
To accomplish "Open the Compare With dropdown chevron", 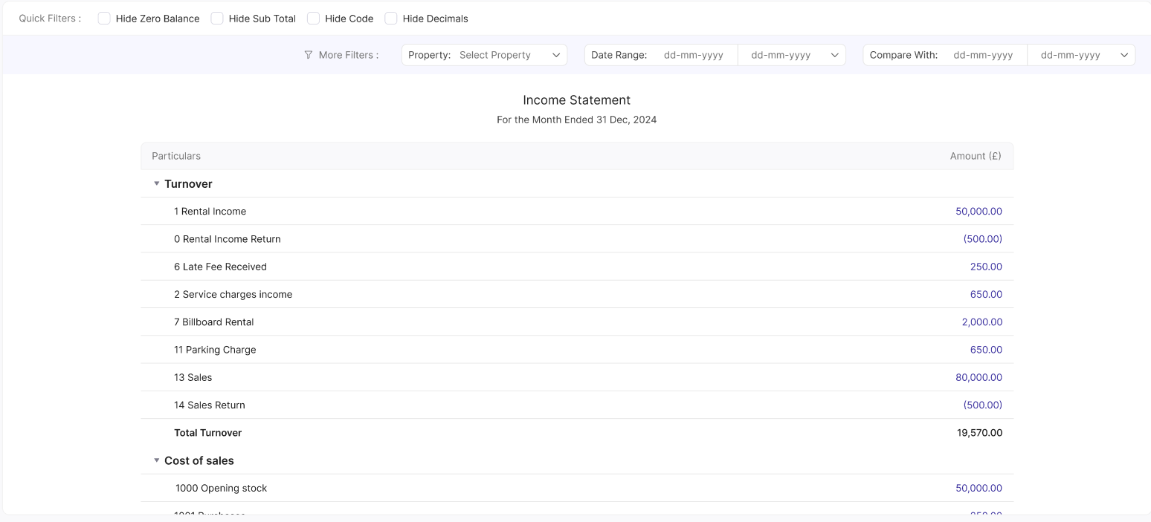I will (1123, 55).
